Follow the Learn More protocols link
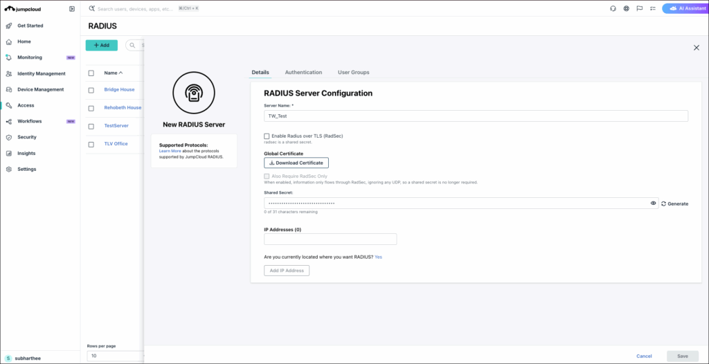This screenshot has width=709, height=364. tap(170, 151)
